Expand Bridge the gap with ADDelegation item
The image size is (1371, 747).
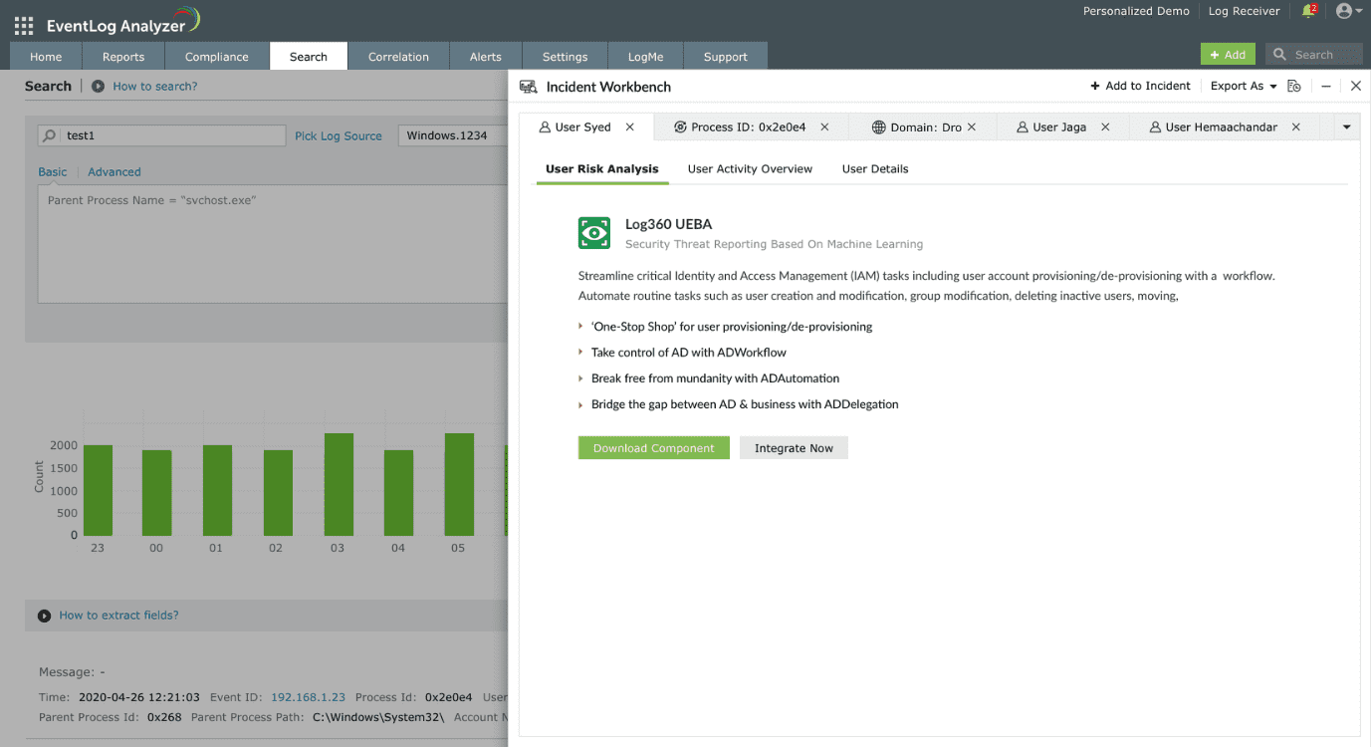(581, 404)
